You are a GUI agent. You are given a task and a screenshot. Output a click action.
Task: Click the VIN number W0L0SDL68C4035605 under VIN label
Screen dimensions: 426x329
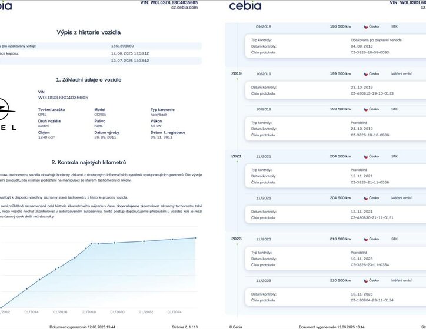[63, 98]
